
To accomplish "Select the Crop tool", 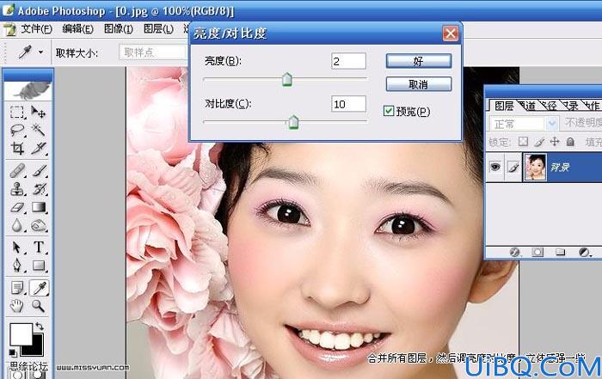I will coord(17,149).
